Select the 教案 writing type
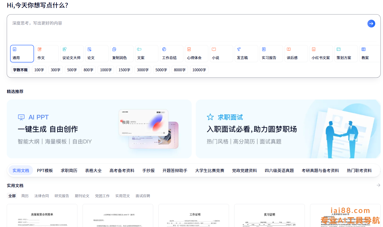The width and height of the screenshot is (383, 227). pyautogui.click(x=370, y=54)
